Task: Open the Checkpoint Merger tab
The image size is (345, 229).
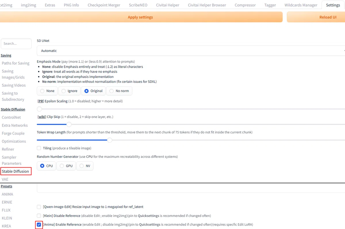Action: click(104, 5)
